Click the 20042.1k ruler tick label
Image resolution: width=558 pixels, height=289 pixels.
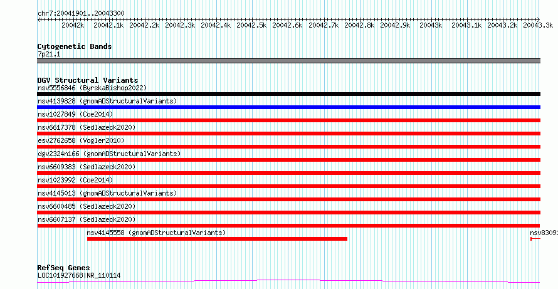tap(108, 25)
